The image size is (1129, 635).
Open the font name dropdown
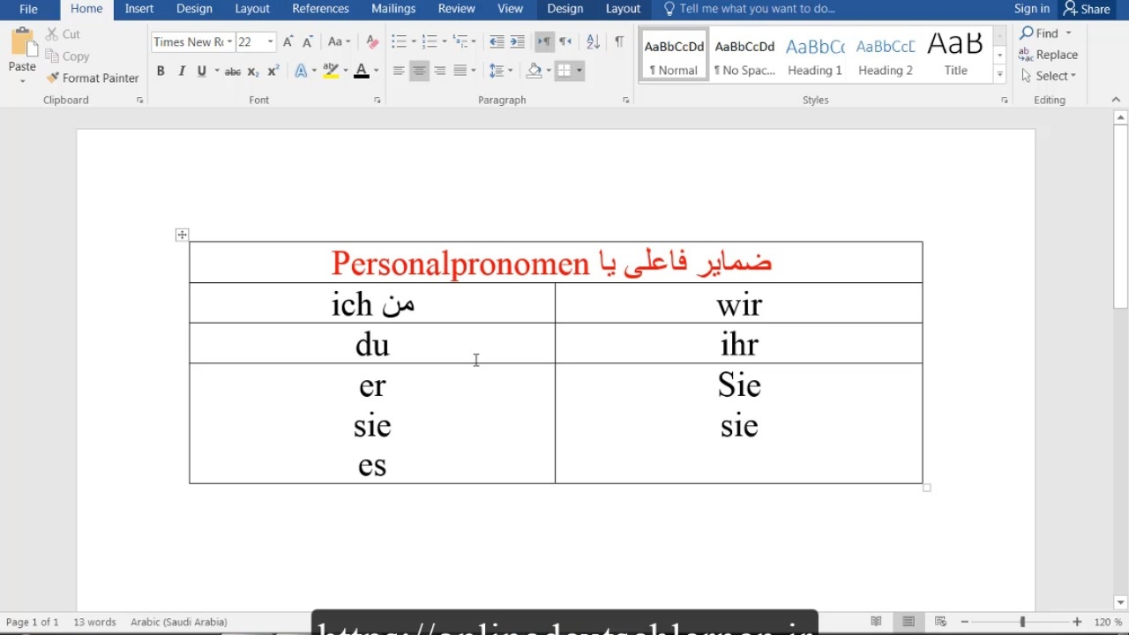pyautogui.click(x=229, y=41)
